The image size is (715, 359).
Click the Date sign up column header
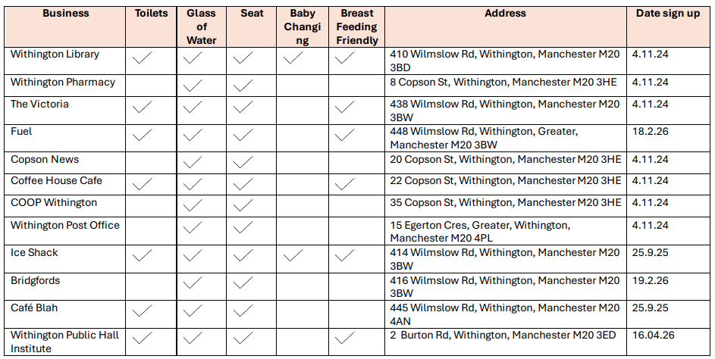click(667, 14)
